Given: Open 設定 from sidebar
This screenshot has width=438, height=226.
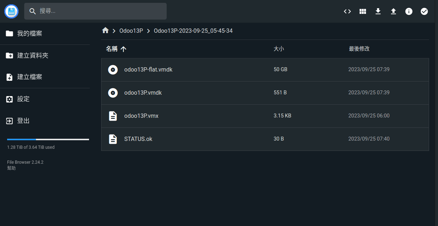Looking at the screenshot, I should pos(23,99).
